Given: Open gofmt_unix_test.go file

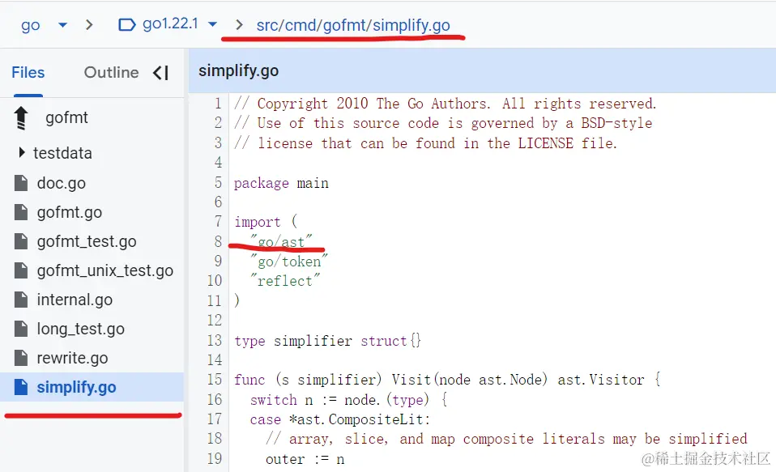Looking at the screenshot, I should pyautogui.click(x=105, y=271).
